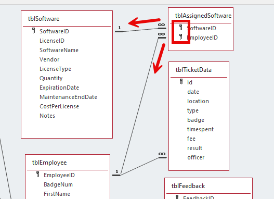The width and height of the screenshot is (274, 199).
Task: Click the timespent field in tblTicketData
Action: (x=201, y=129)
